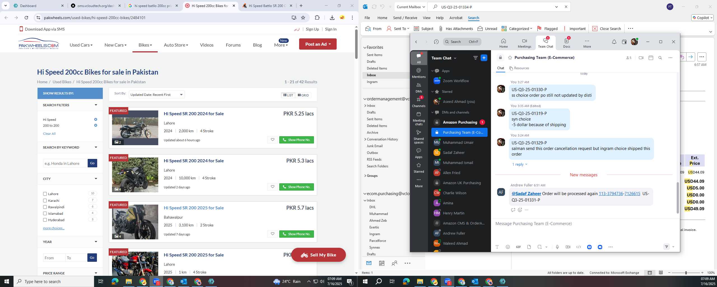
Task: Collapse Favorites folder group in Outlook
Action: coord(365,47)
